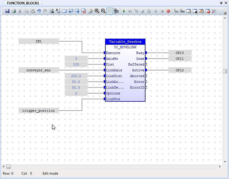Toggle the grid display button
Viewport: 229px width, 179px height.
click(109, 11)
